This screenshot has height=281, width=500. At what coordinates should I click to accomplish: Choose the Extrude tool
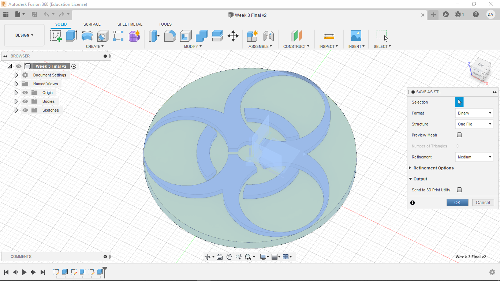point(71,36)
